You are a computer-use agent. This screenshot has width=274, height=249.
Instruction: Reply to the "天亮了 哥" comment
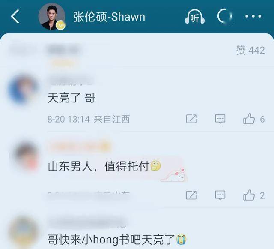220,119
